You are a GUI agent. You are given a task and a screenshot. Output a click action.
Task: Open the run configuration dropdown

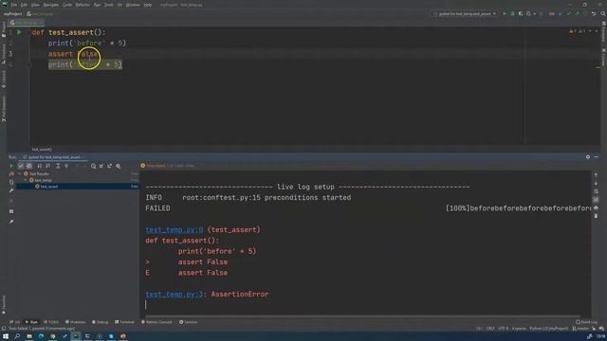465,14
